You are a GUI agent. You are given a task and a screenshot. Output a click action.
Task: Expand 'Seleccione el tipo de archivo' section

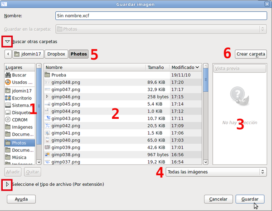click(x=7, y=184)
